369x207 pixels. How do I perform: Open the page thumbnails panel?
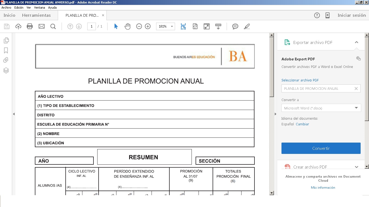(x=6, y=40)
